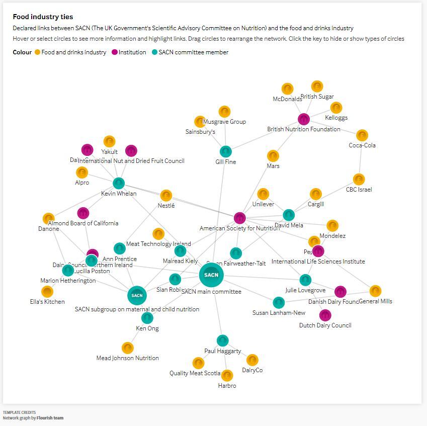Select the British Nutrition Foundation circle
Image resolution: width=427 pixels, height=426 pixels.
pos(303,119)
